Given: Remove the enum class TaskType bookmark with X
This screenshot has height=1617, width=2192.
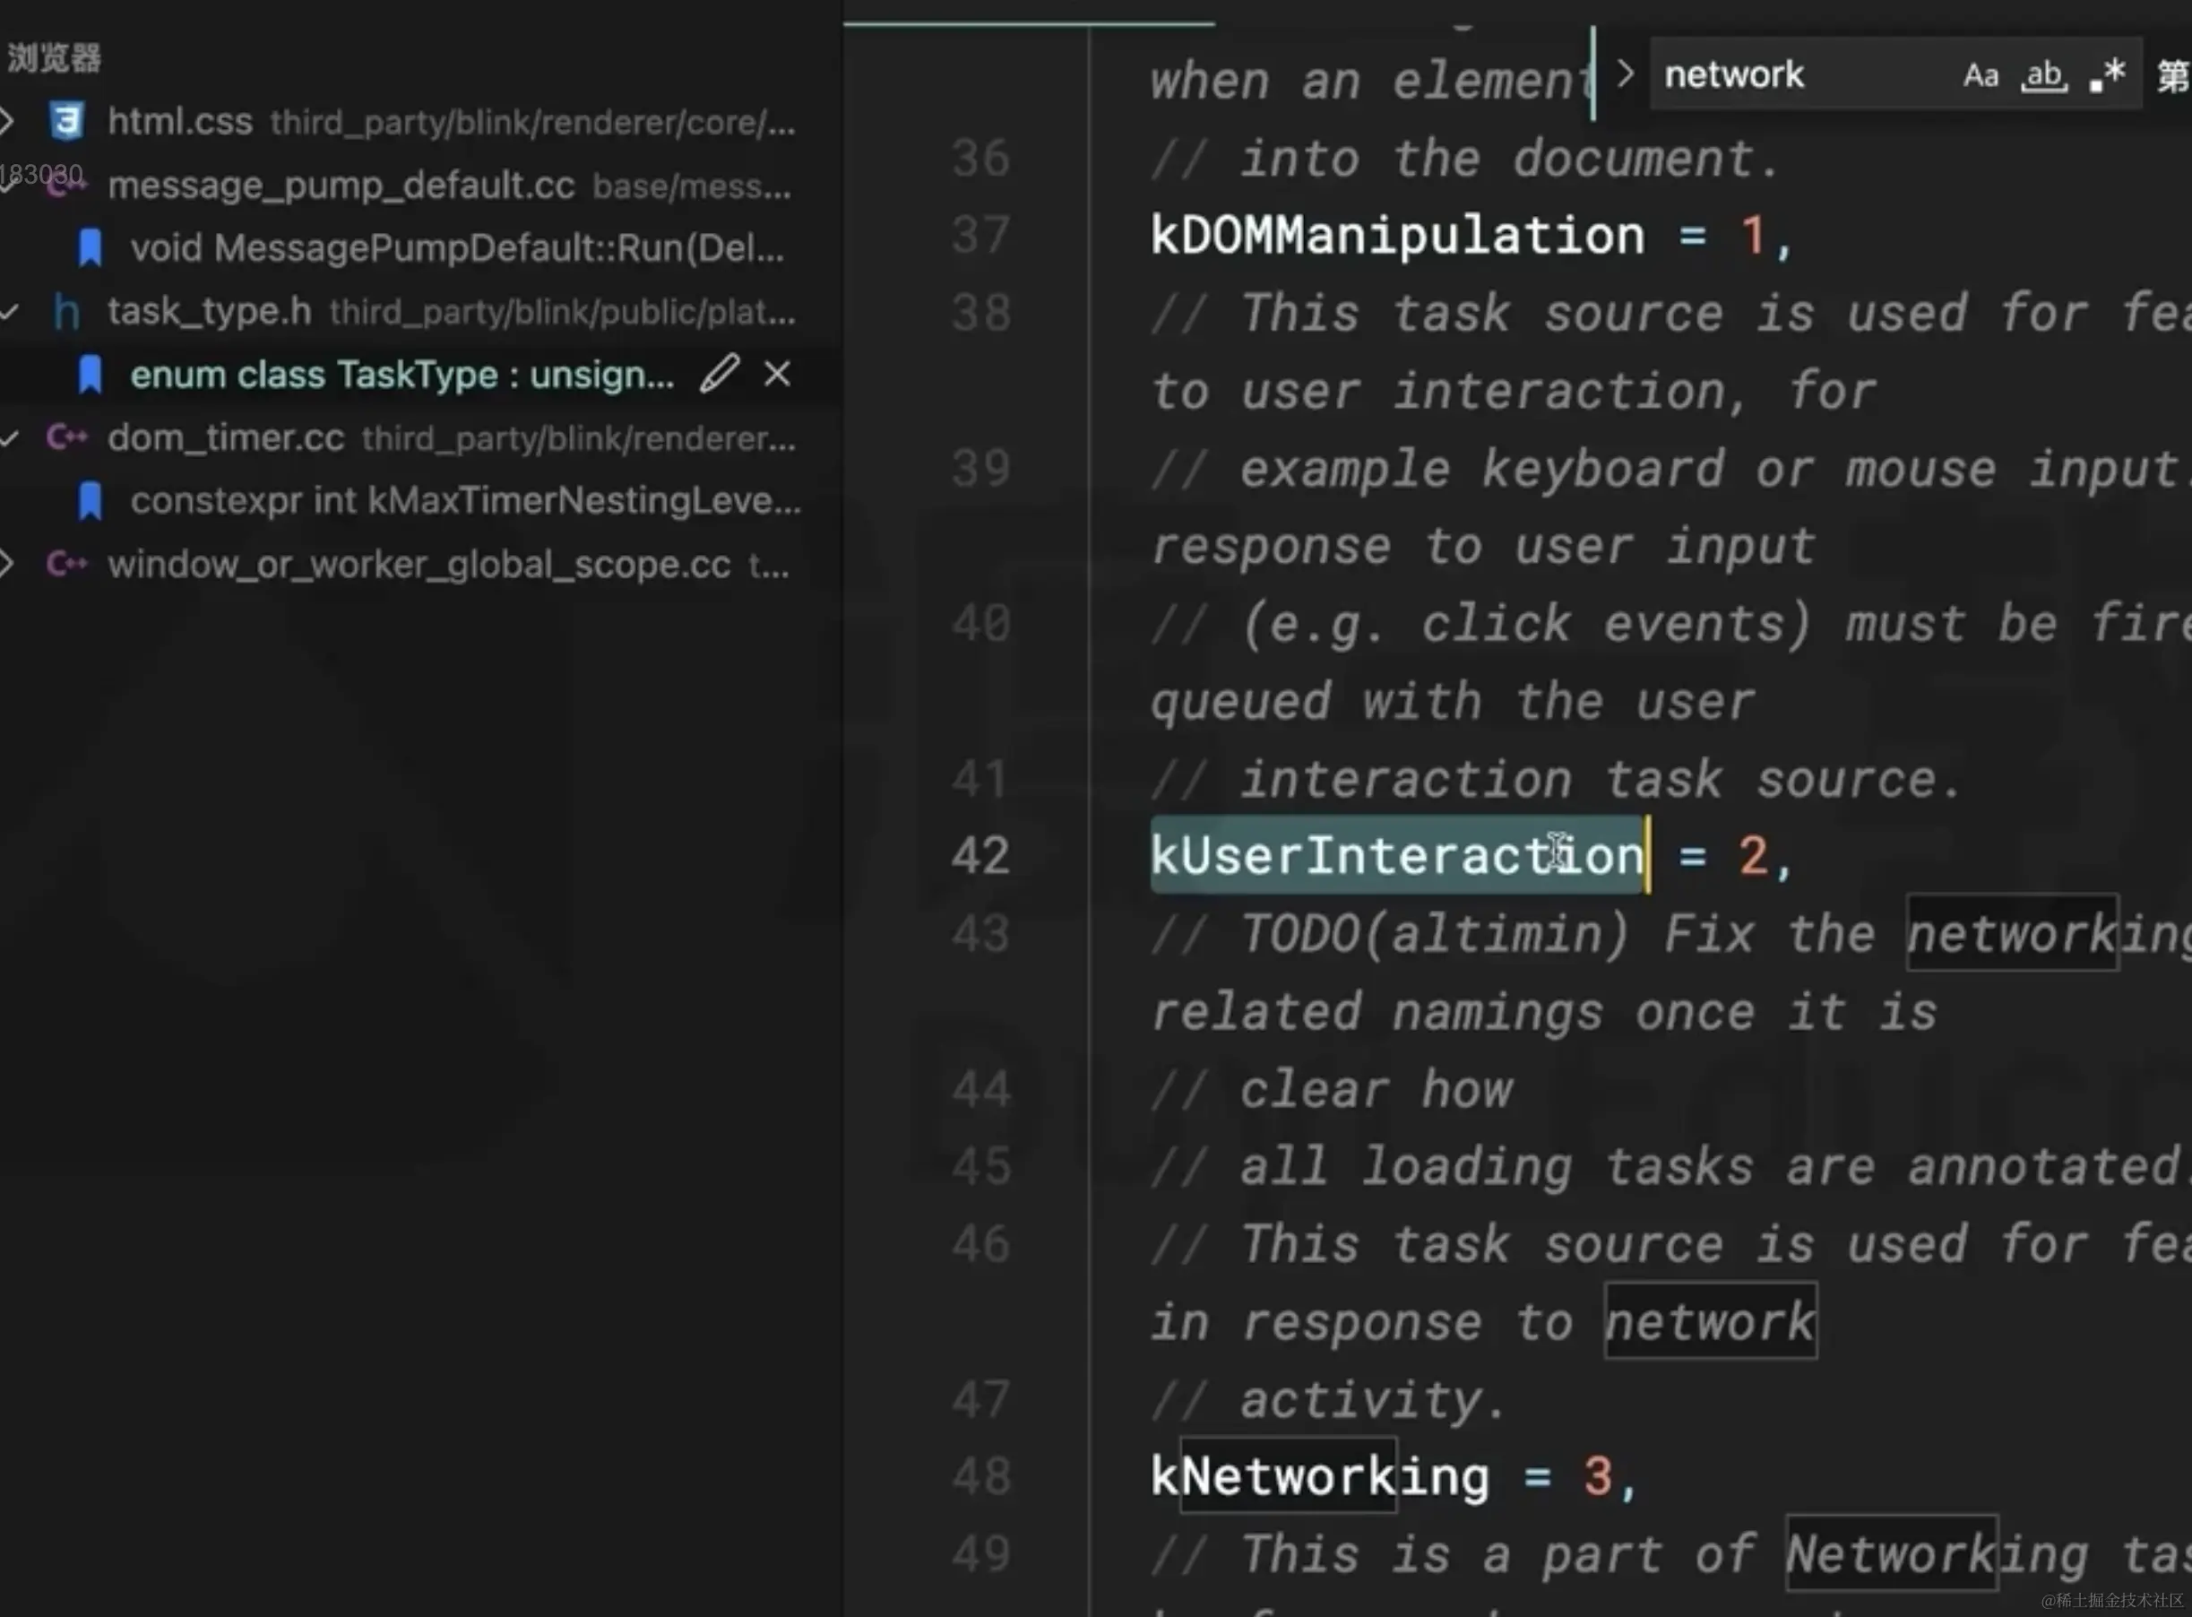Looking at the screenshot, I should point(777,374).
